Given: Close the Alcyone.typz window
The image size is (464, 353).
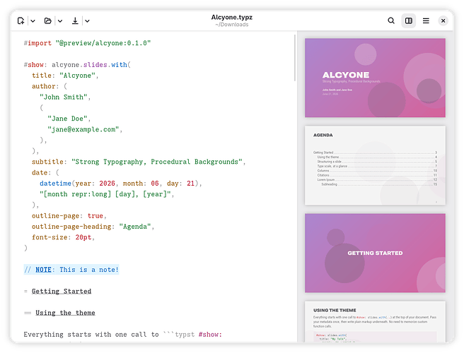Looking at the screenshot, I should click(x=443, y=20).
